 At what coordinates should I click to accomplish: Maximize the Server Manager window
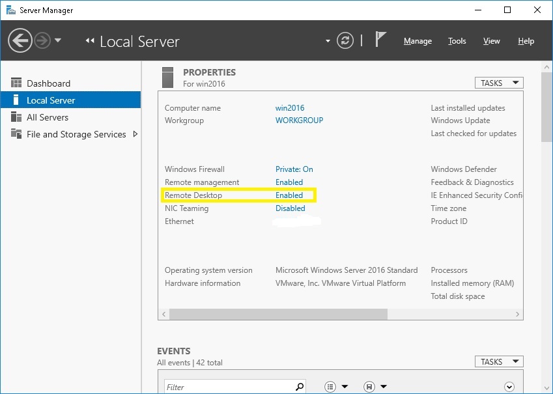point(507,10)
